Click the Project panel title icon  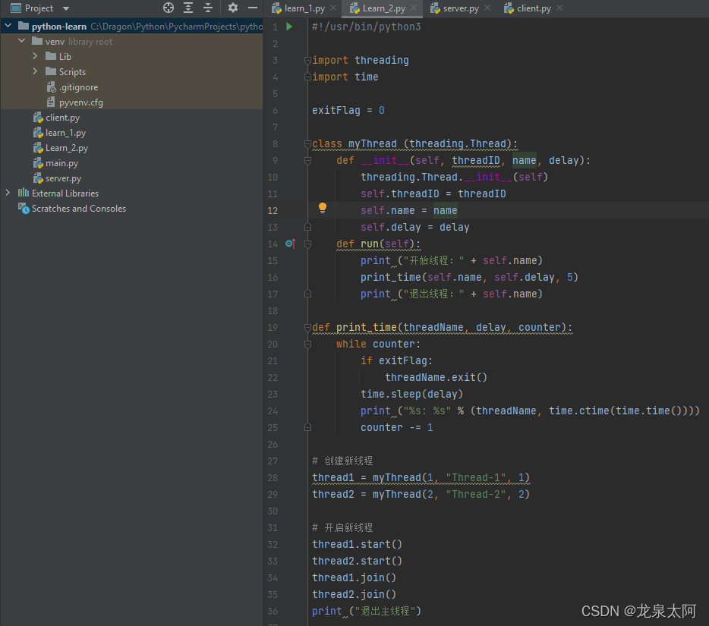coord(16,8)
